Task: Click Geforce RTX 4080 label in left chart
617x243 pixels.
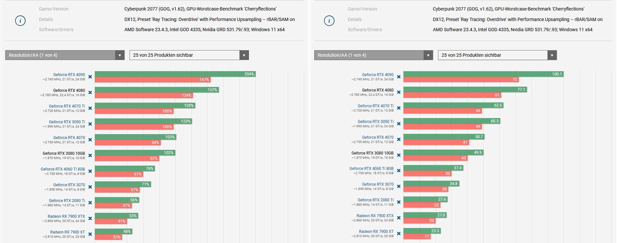Action: tap(69, 91)
